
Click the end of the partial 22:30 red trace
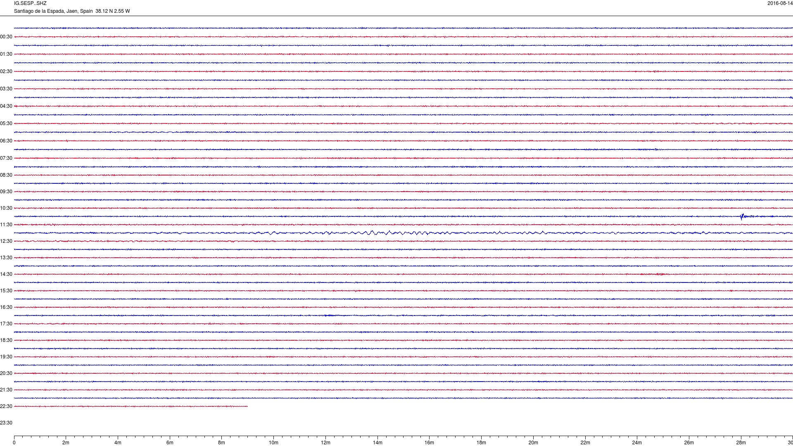247,406
